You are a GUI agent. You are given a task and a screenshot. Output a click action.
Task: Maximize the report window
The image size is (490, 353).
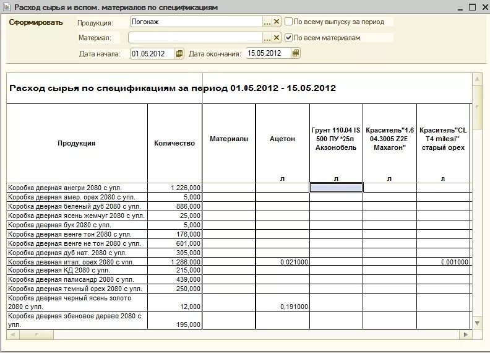473,7
